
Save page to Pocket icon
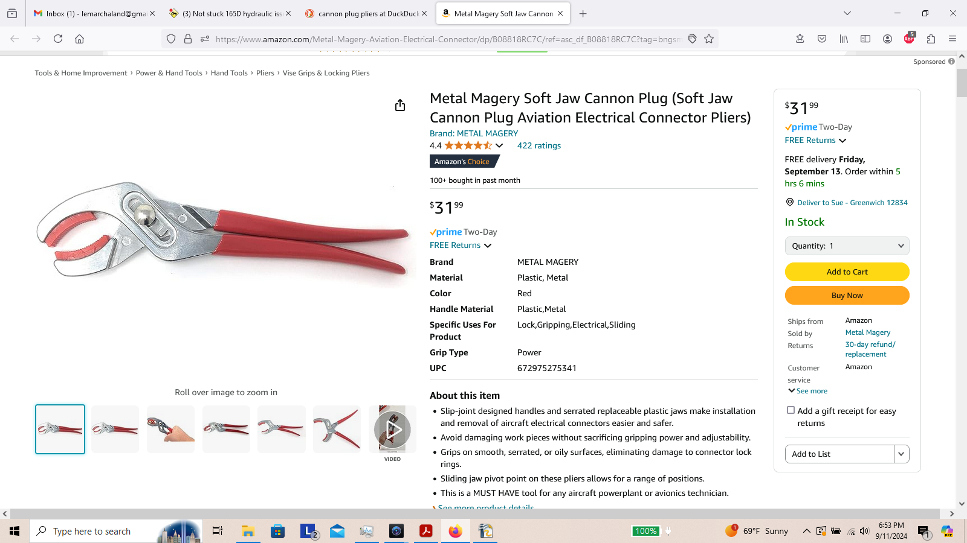[822, 39]
